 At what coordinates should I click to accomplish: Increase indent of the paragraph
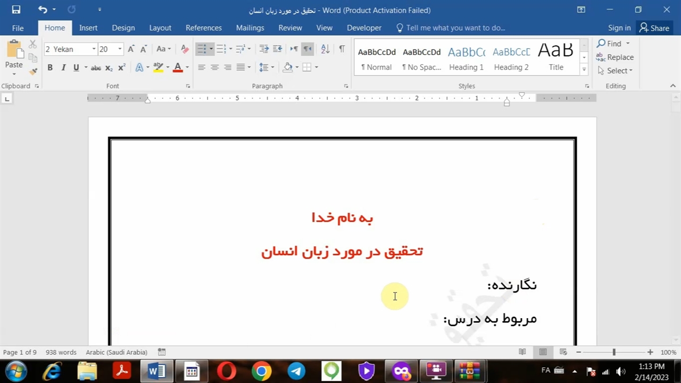pos(277,49)
